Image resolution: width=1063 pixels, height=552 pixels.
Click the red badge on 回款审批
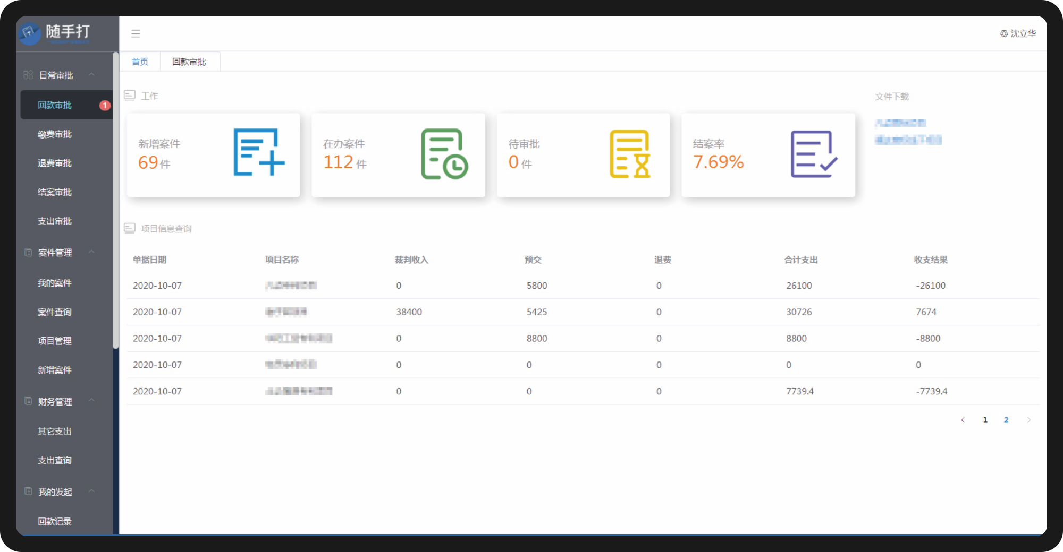105,105
